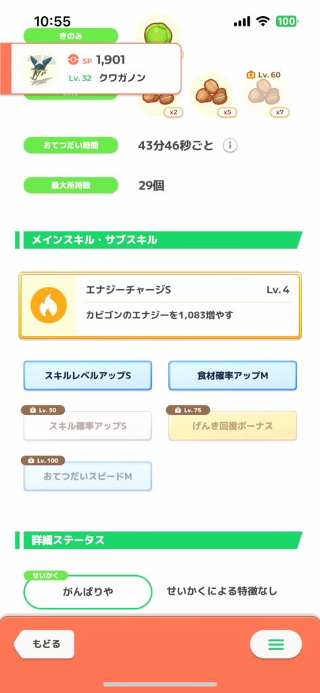Tap the flame icon of エナジーチャージS
The height and width of the screenshot is (693, 320).
(49, 305)
